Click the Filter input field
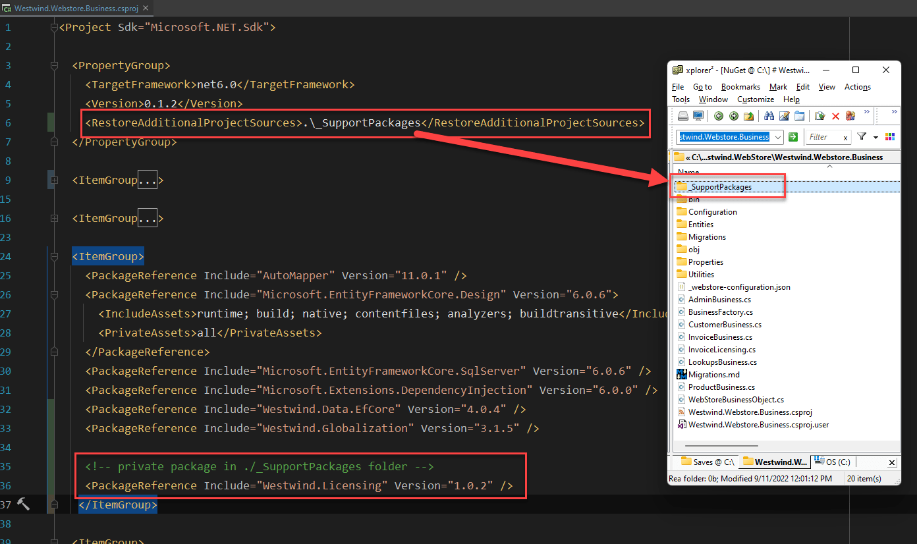This screenshot has height=544, width=917. click(823, 137)
